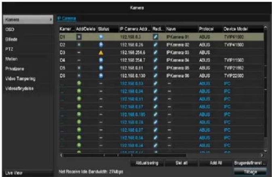The width and height of the screenshot is (272, 177).
Task: Edit camera D1 with the pencil icon
Action: point(156,37)
